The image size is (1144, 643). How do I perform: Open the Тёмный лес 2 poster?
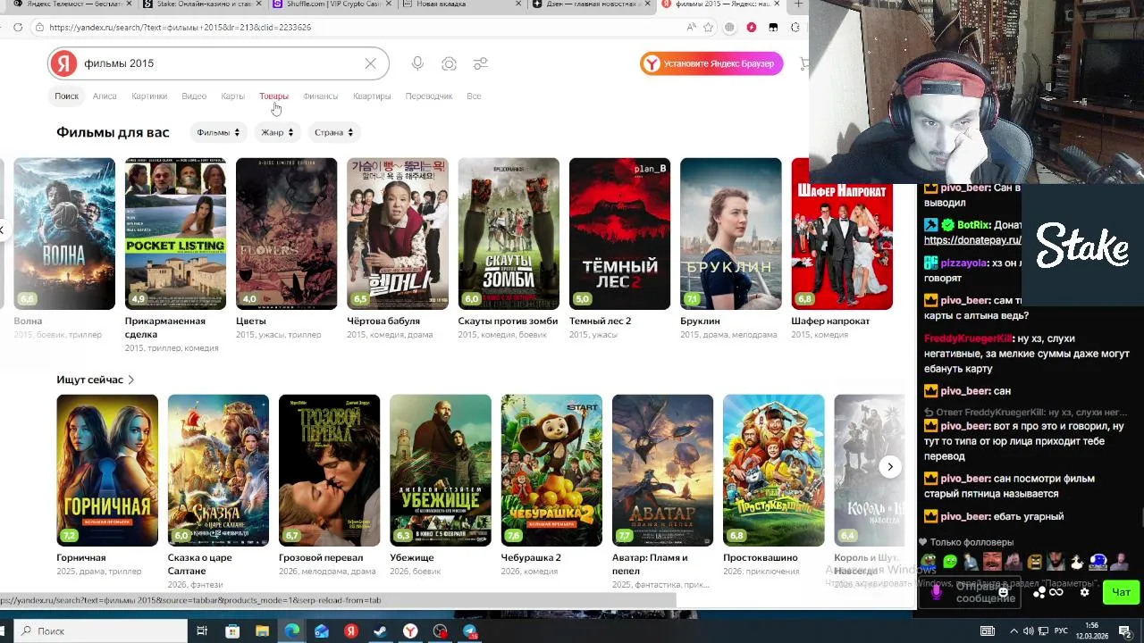pyautogui.click(x=619, y=234)
